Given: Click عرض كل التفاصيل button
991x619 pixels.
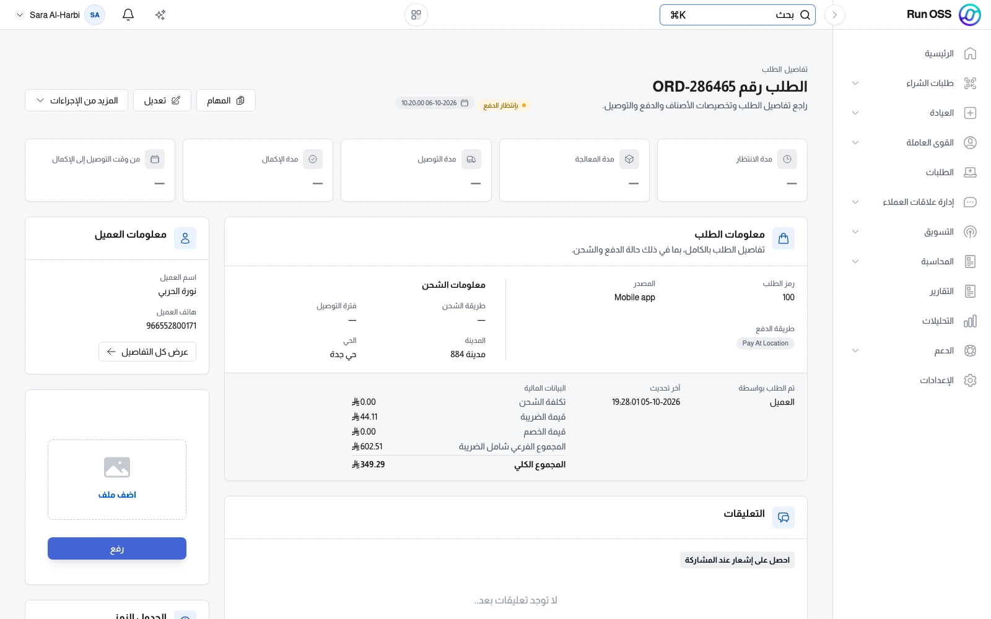Looking at the screenshot, I should (147, 352).
